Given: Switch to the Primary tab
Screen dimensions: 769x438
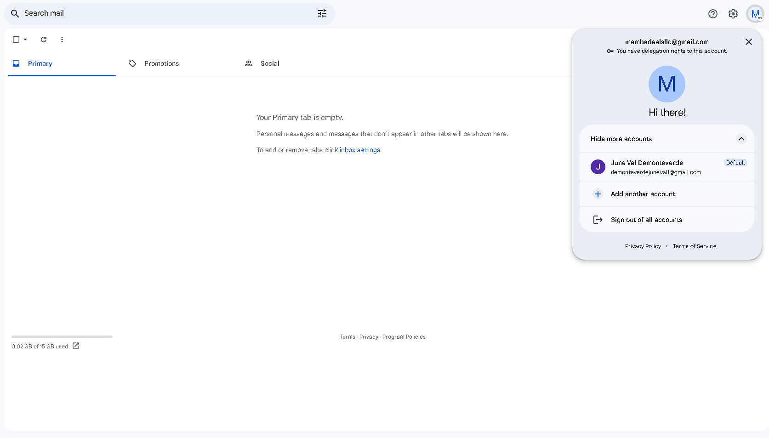Looking at the screenshot, I should 62,63.
